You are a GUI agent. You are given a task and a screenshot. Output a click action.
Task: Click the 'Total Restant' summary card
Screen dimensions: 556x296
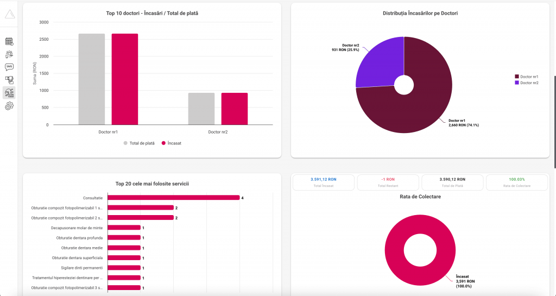point(388,182)
